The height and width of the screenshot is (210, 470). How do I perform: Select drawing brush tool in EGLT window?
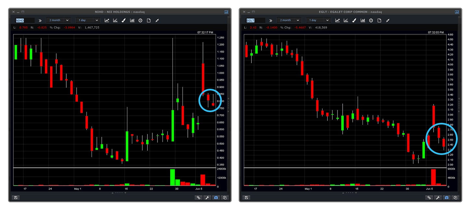[354, 20]
